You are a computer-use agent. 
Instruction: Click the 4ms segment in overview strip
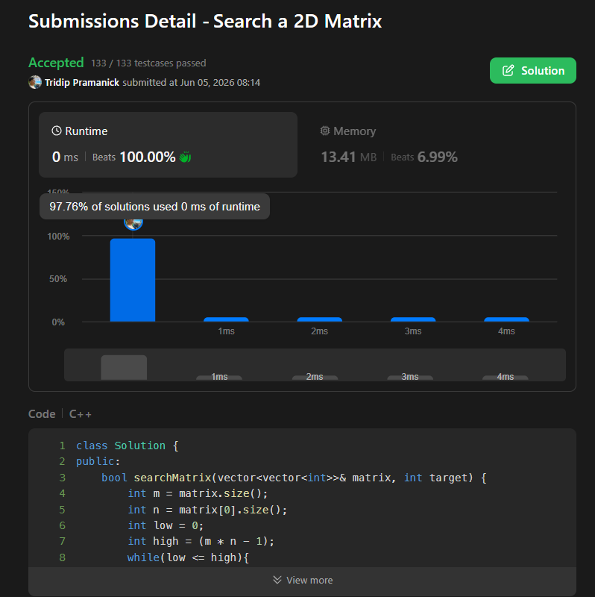point(506,377)
